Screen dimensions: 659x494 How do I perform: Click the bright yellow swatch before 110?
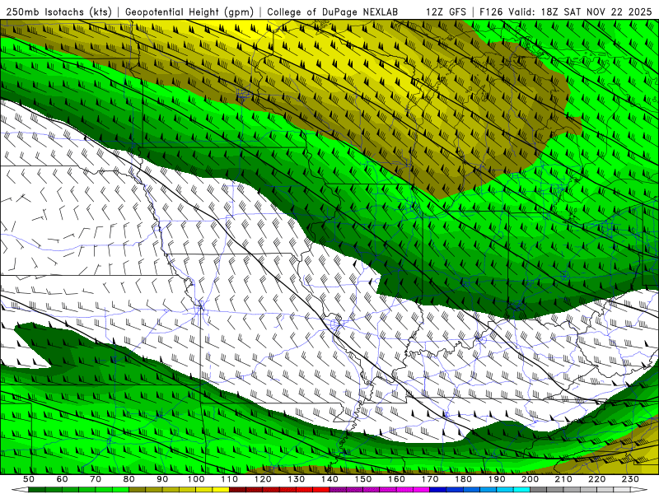(x=221, y=490)
